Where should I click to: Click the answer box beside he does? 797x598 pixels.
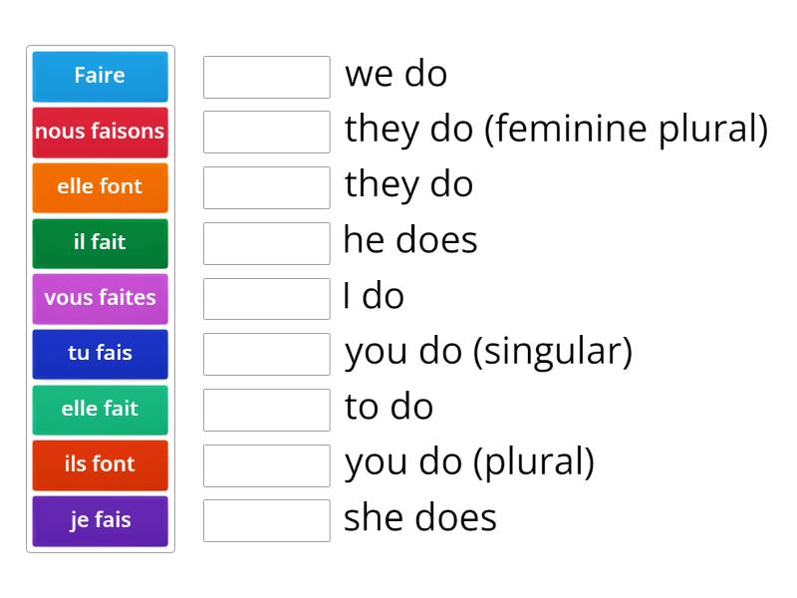[266, 241]
